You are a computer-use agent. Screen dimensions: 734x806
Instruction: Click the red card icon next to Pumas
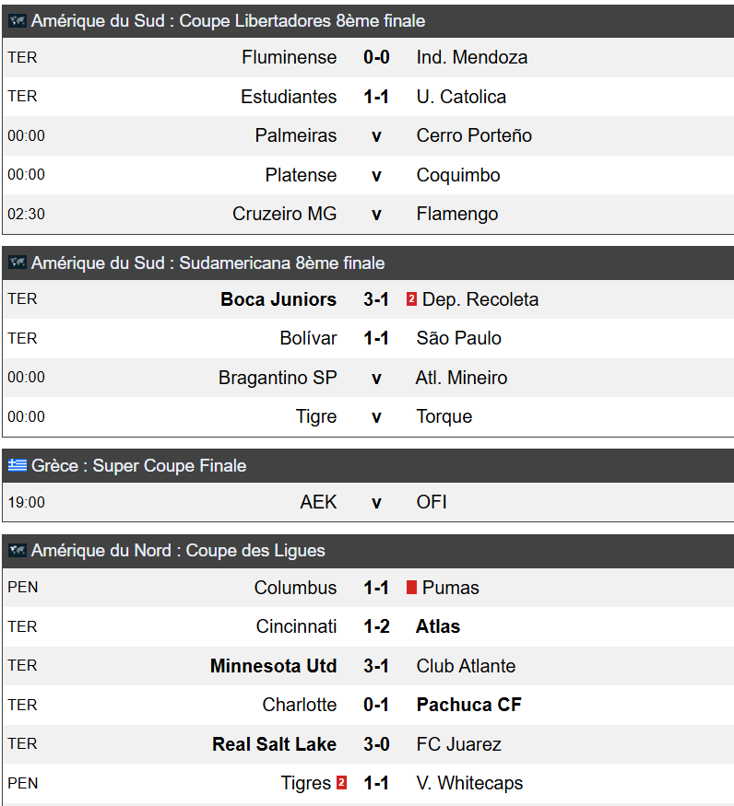point(411,588)
